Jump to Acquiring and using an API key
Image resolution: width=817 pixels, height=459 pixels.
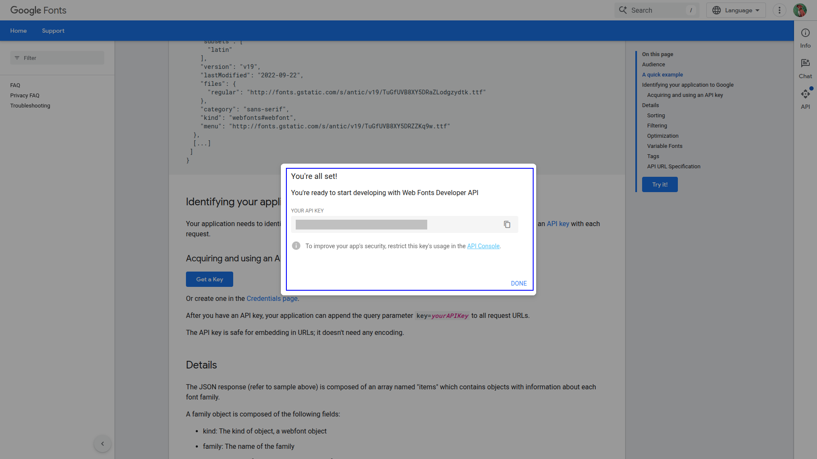[x=685, y=95]
